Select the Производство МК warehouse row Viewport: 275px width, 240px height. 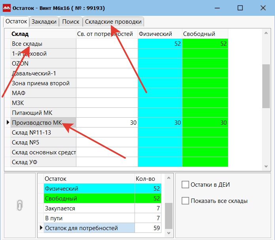click(44, 123)
